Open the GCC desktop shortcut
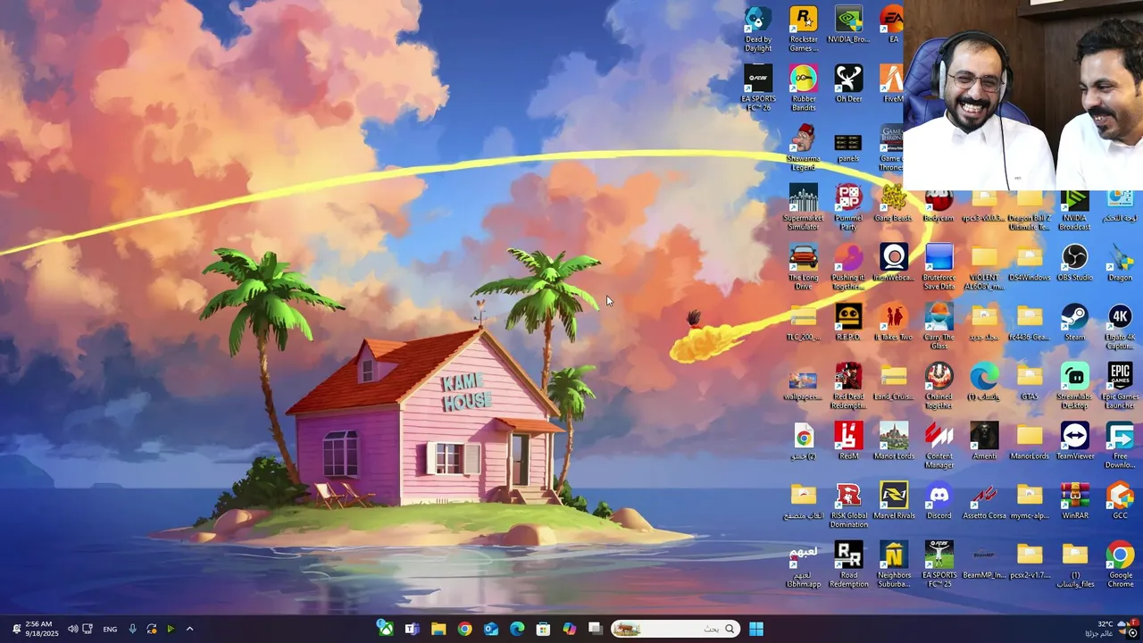This screenshot has width=1143, height=643. [1120, 501]
